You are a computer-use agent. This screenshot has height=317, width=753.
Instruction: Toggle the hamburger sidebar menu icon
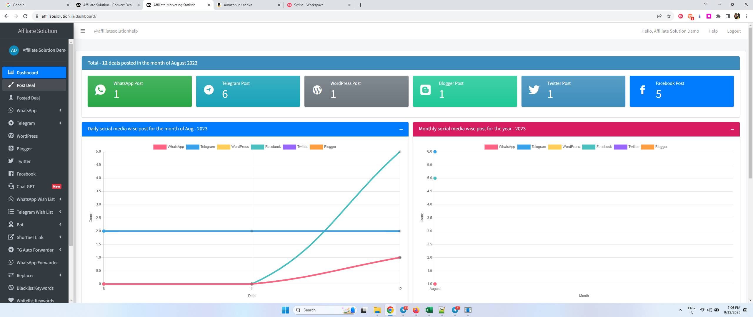pyautogui.click(x=83, y=31)
